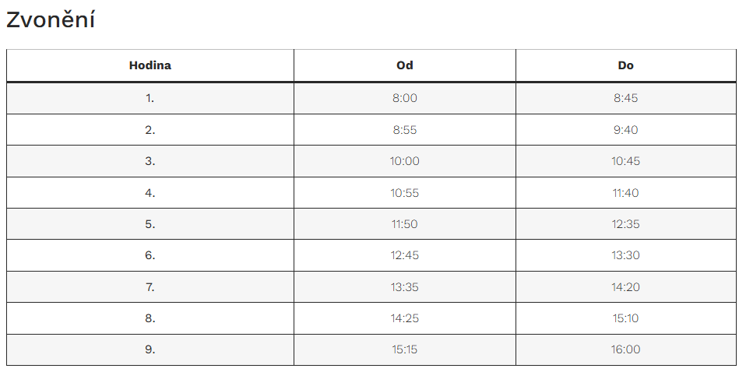Click the Od column header
This screenshot has width=739, height=379.
pyautogui.click(x=405, y=65)
